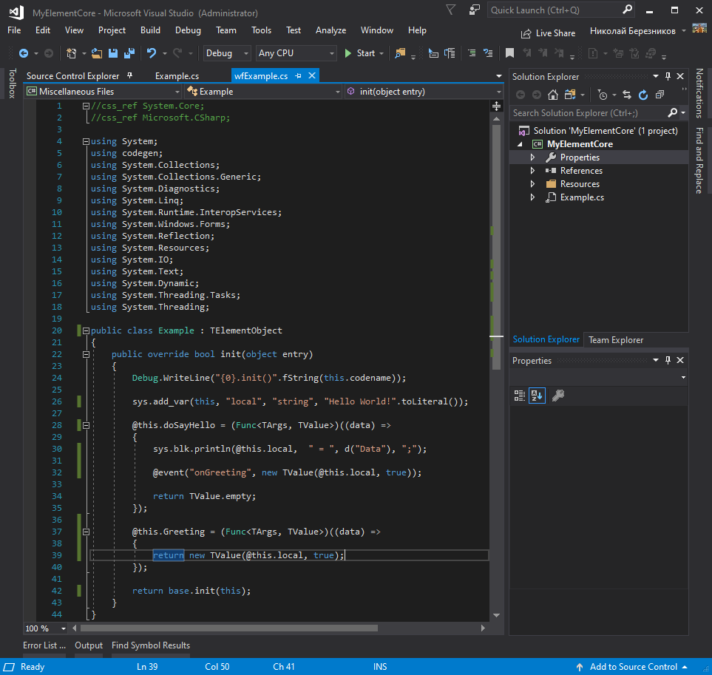This screenshot has width=712, height=675.
Task: Open the Any CPU platform dropdown
Action: (x=296, y=53)
